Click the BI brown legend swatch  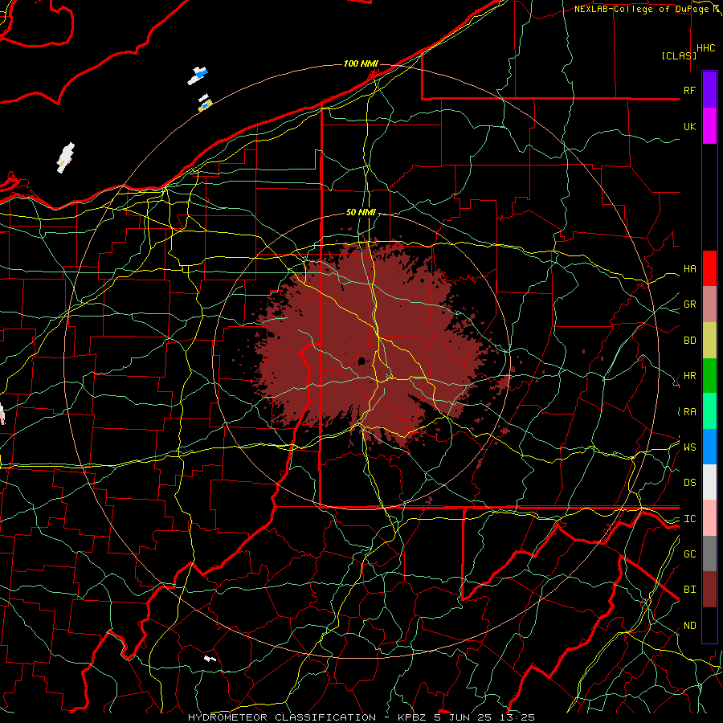click(709, 590)
